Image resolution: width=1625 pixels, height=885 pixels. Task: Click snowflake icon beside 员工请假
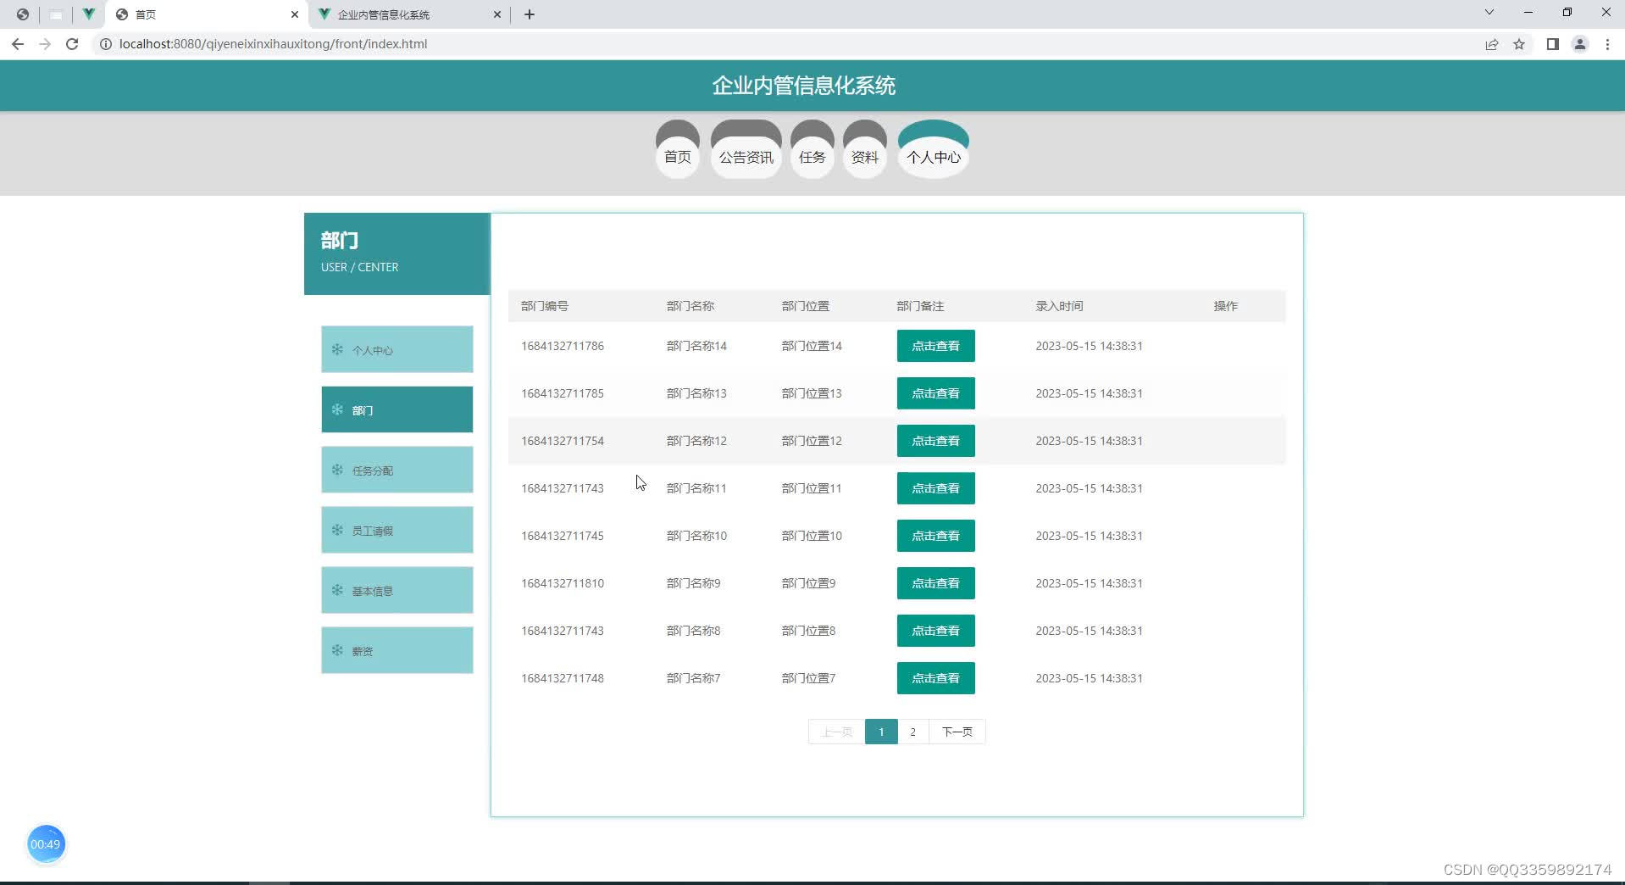[337, 530]
